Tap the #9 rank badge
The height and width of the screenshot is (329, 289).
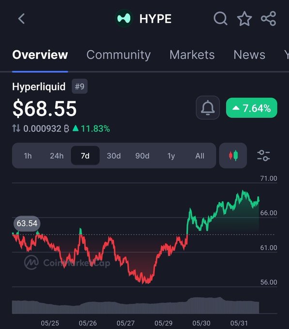click(79, 86)
